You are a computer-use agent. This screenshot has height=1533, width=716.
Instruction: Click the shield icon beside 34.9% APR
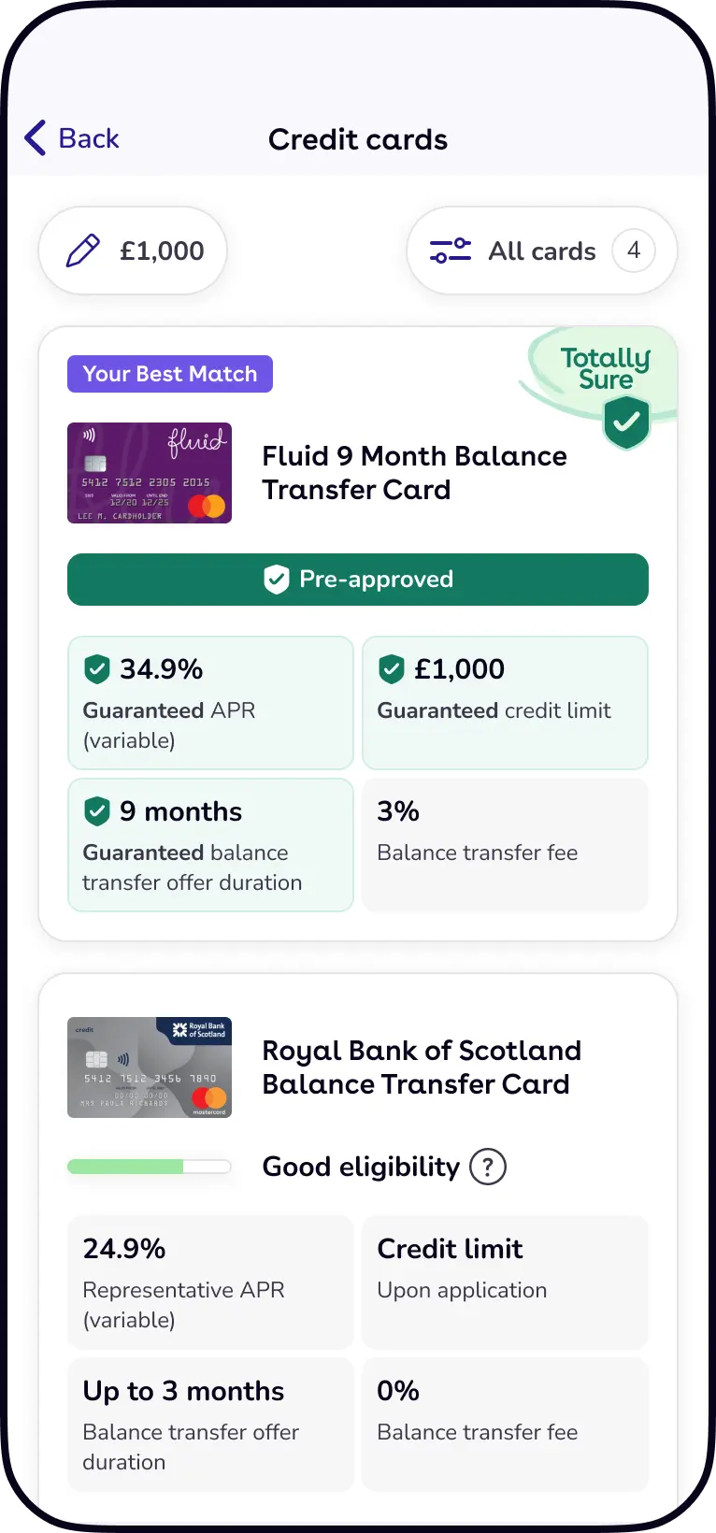pyautogui.click(x=97, y=669)
